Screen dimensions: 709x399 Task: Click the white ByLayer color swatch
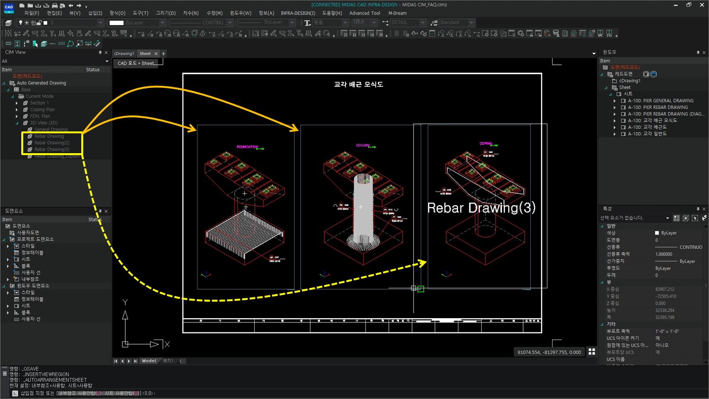[x=117, y=22]
